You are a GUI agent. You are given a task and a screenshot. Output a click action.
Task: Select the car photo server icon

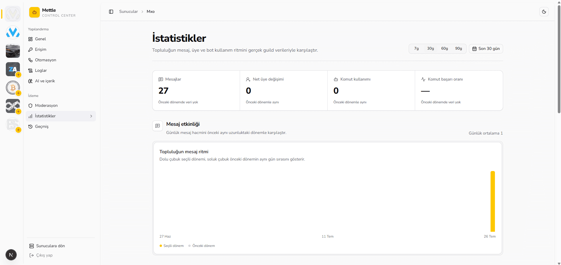(x=13, y=51)
